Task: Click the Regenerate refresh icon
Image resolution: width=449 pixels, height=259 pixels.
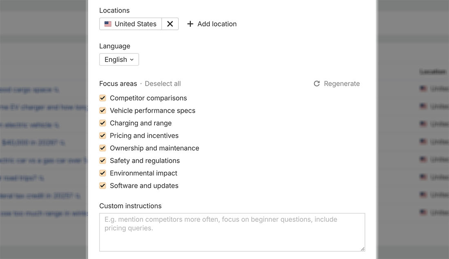Action: 317,84
